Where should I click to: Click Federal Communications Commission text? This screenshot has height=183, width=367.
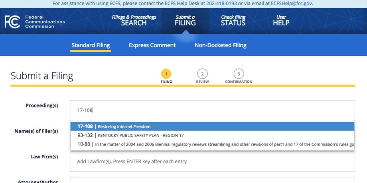[x=45, y=22]
